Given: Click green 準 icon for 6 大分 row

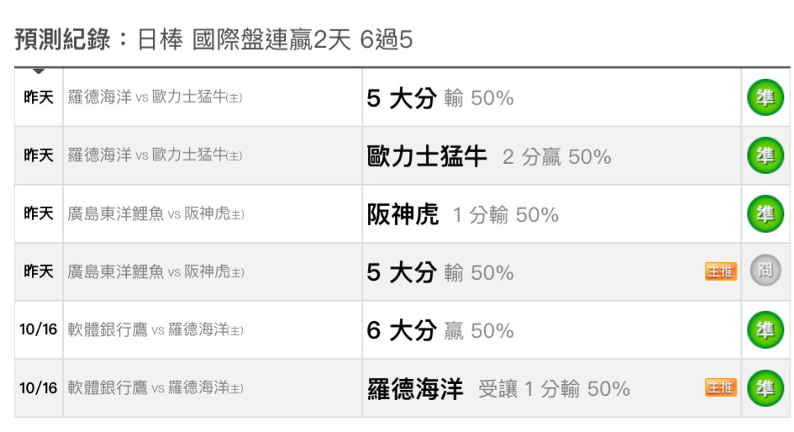Looking at the screenshot, I should pyautogui.click(x=765, y=329).
